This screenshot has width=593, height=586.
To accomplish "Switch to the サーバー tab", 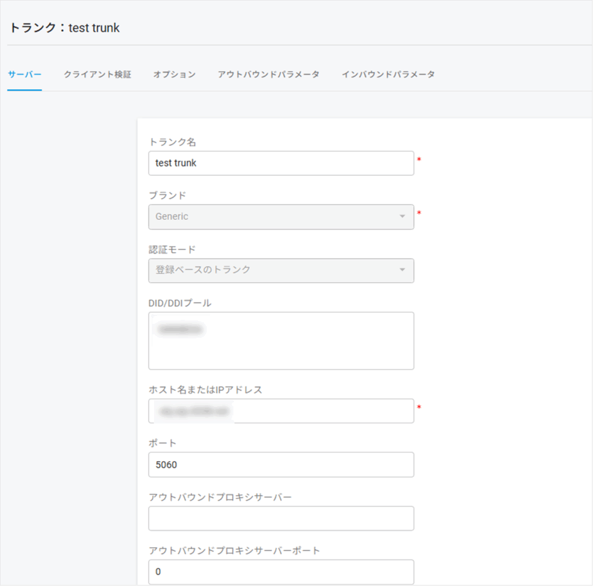I will [x=24, y=75].
